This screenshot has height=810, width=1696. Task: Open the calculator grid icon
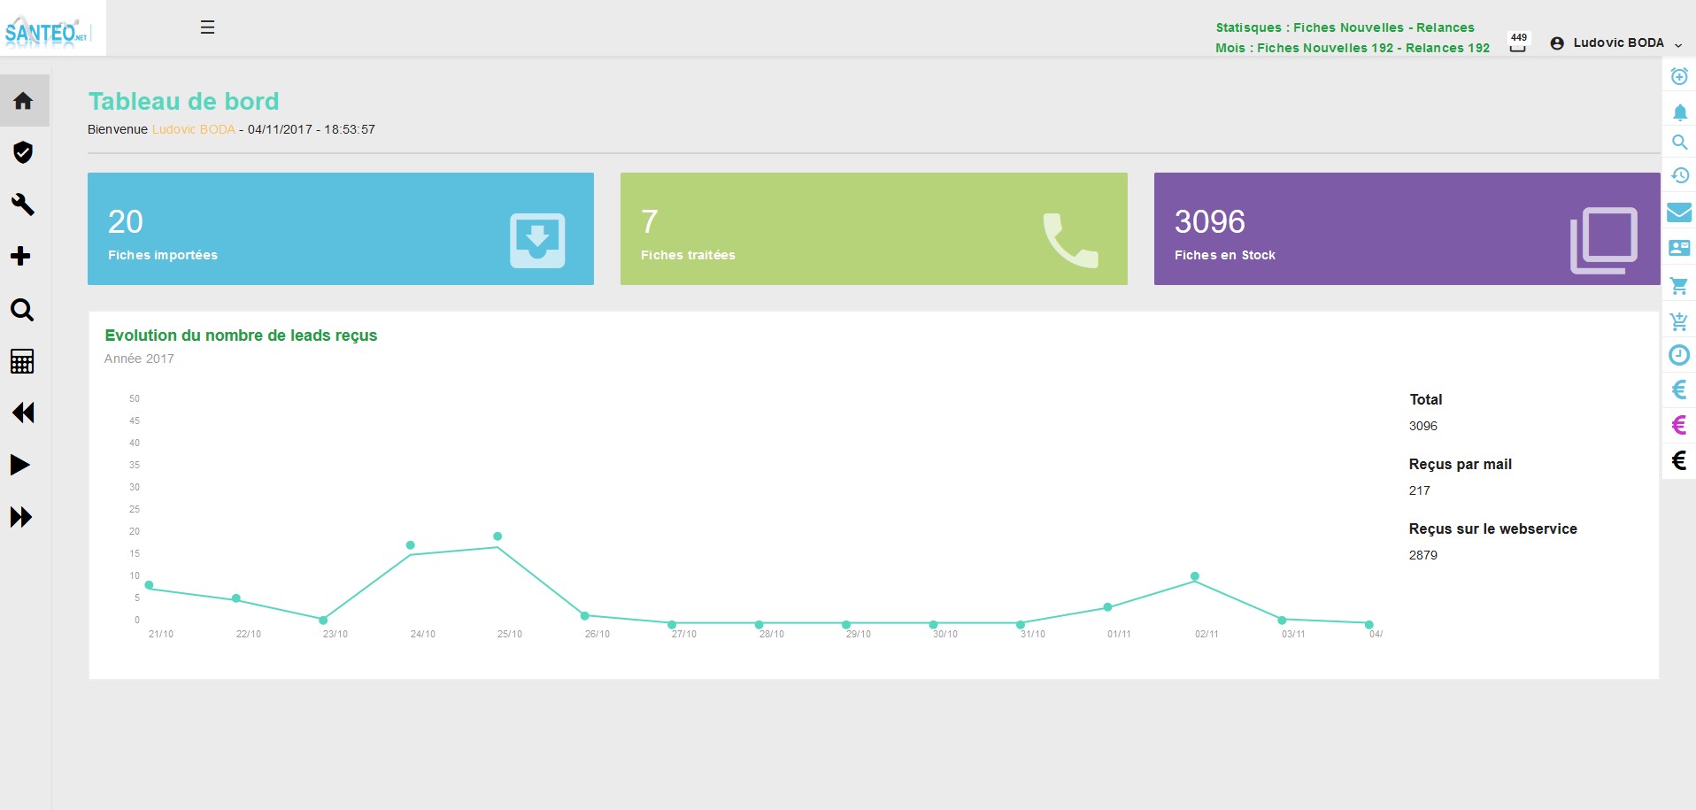click(22, 361)
